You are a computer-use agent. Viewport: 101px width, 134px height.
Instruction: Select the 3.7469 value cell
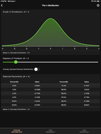point(87,101)
